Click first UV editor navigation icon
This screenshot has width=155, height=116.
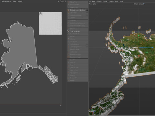pos(58,1)
